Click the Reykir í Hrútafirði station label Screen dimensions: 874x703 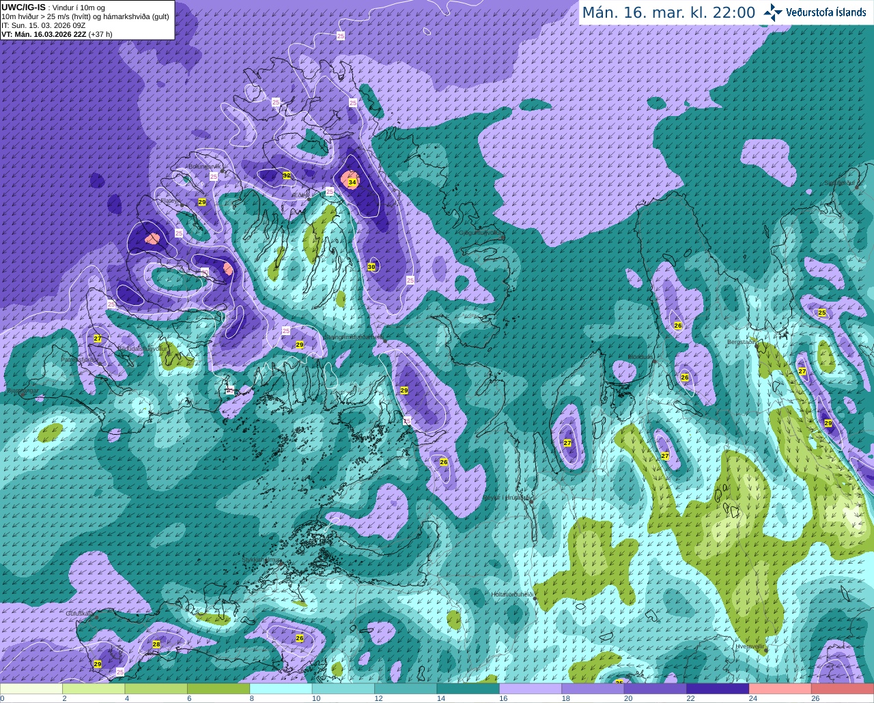pyautogui.click(x=507, y=498)
